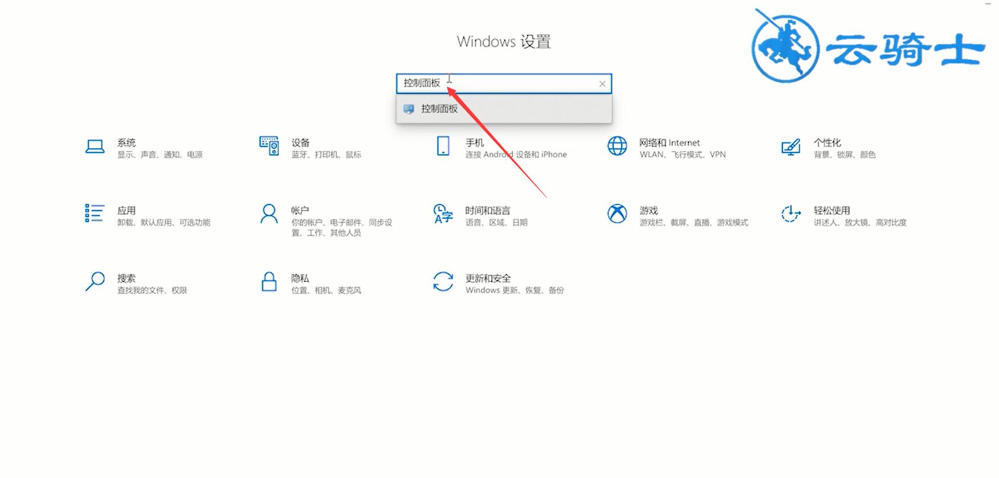Open the Update and Security refresh icon
999x478 pixels.
click(x=443, y=281)
